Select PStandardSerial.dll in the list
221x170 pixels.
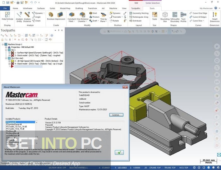pyautogui.click(x=14, y=124)
